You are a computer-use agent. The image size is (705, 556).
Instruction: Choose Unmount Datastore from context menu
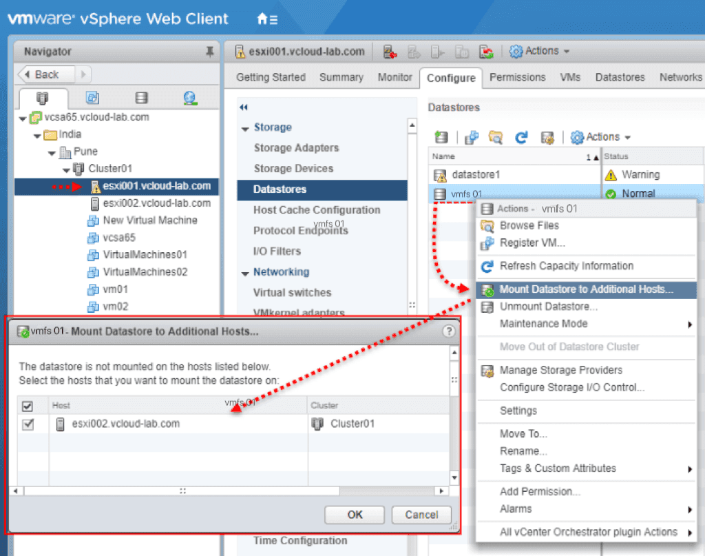587,307
